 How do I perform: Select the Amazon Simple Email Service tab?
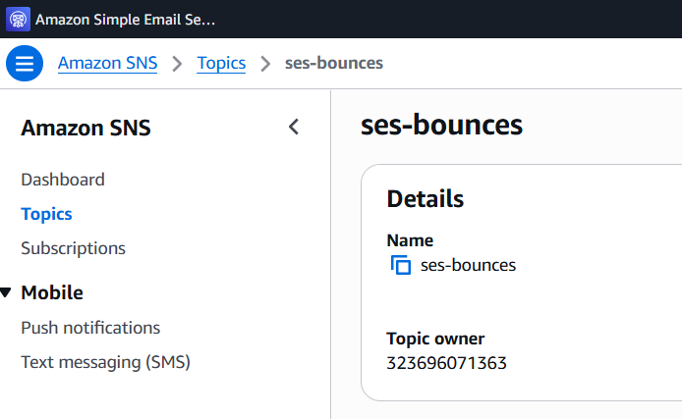point(125,19)
